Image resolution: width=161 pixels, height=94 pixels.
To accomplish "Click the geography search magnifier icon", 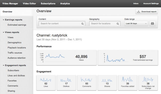I will click(x=118, y=24).
